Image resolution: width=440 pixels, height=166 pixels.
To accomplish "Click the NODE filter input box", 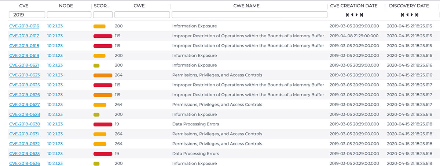I will coord(69,15).
